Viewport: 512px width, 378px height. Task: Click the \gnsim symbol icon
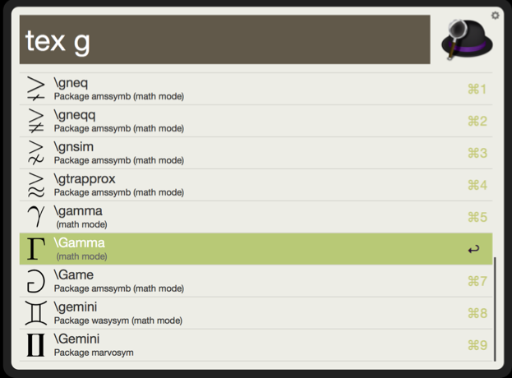click(x=36, y=153)
